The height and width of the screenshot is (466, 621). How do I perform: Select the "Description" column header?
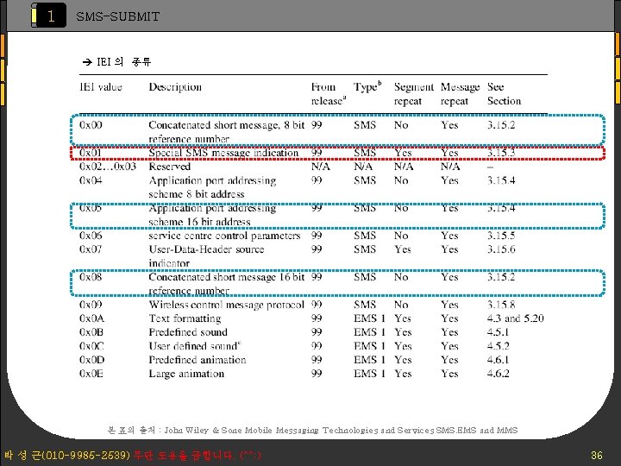click(175, 87)
